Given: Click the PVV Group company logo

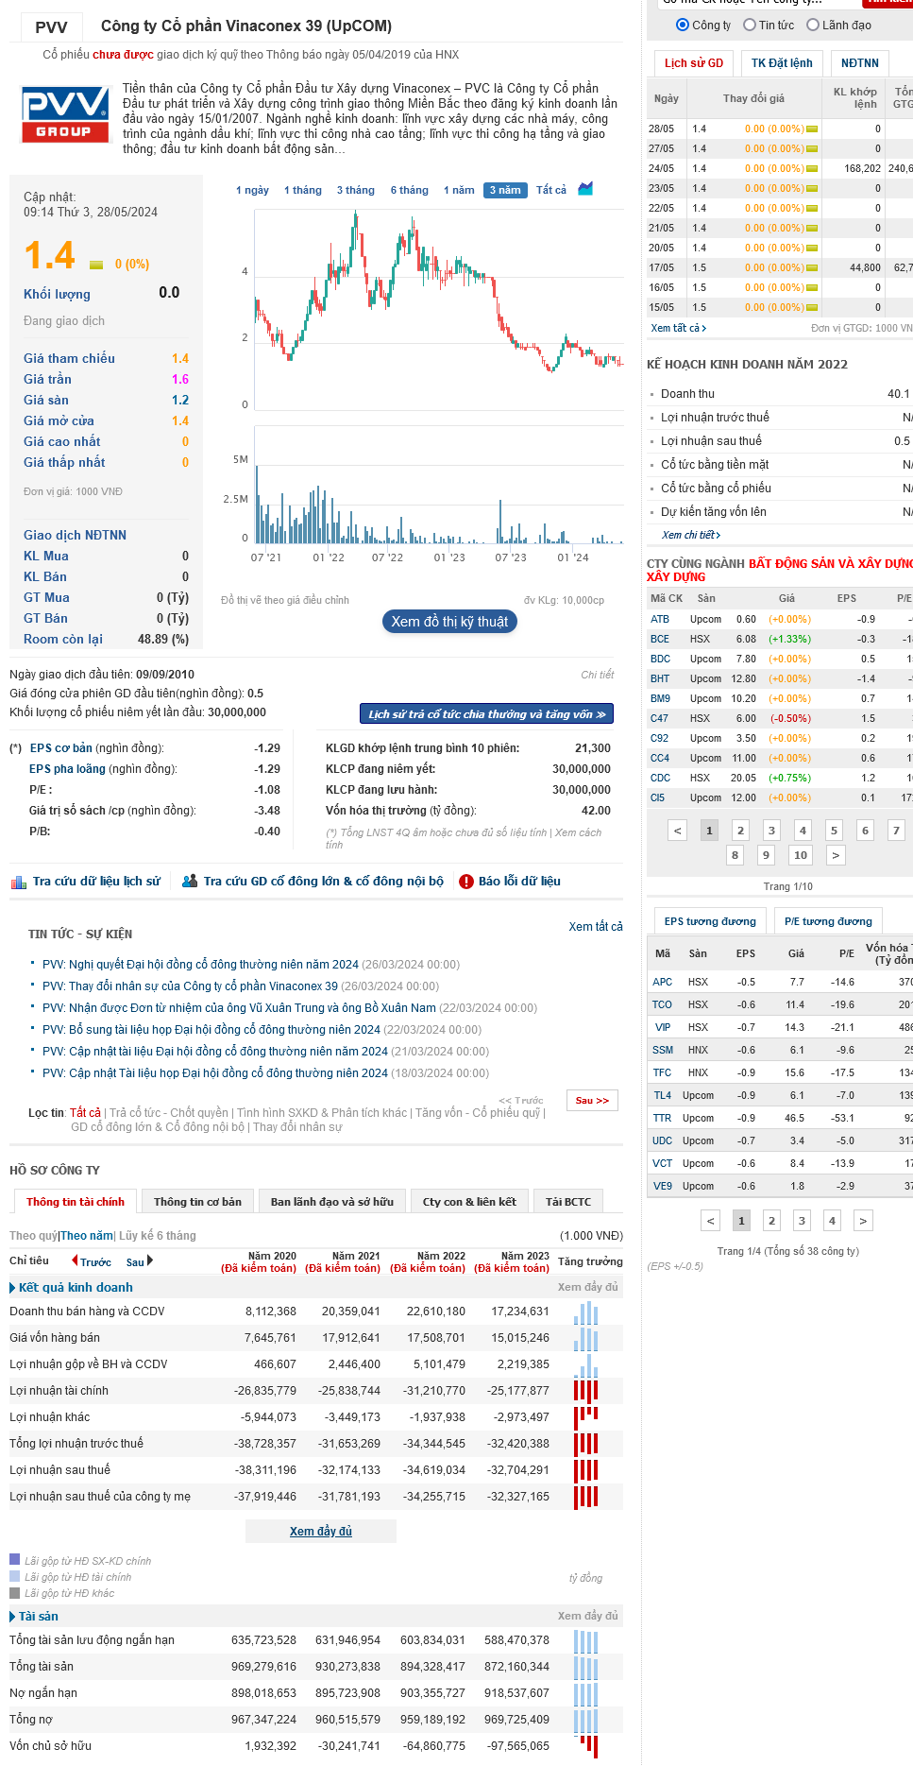Looking at the screenshot, I should (65, 114).
